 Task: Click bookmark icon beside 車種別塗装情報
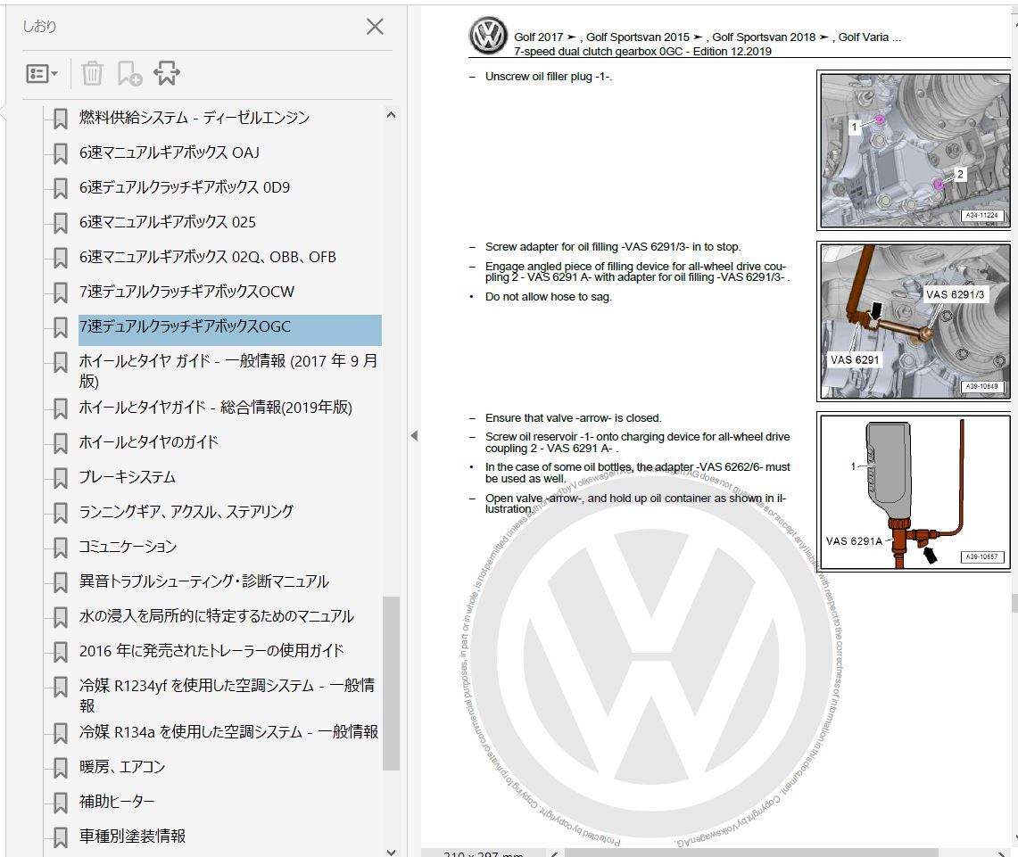[61, 837]
